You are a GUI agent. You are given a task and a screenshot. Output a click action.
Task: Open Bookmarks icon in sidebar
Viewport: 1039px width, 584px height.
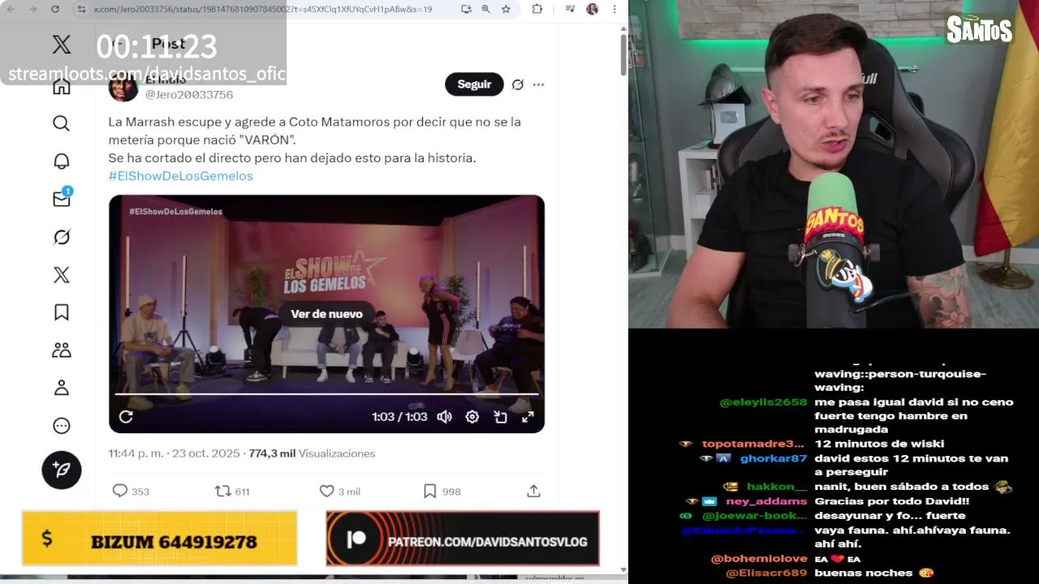[61, 312]
